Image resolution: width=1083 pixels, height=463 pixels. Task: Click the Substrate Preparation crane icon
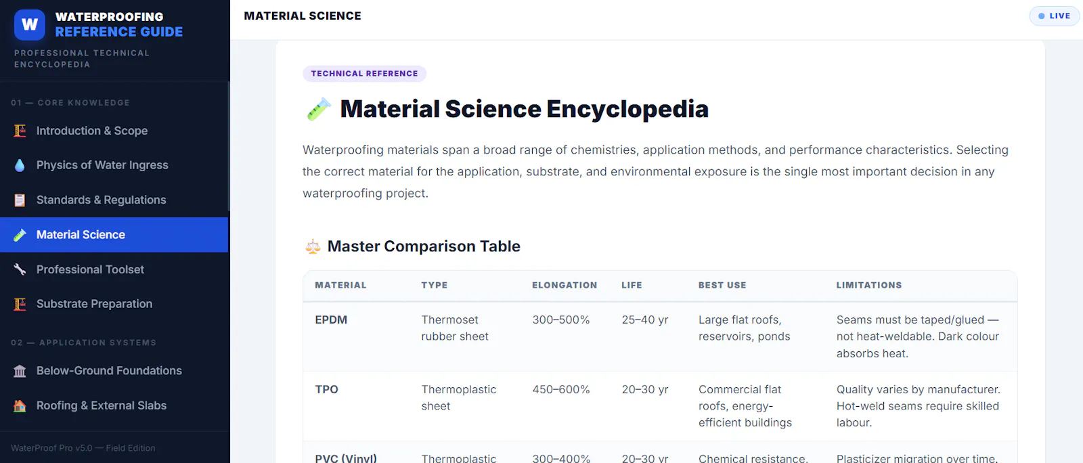tap(20, 304)
